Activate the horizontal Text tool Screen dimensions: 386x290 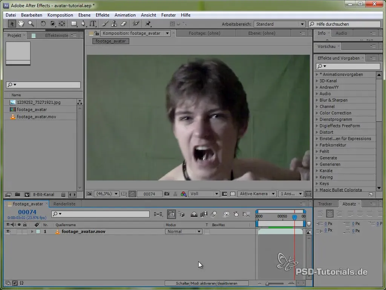(x=93, y=24)
